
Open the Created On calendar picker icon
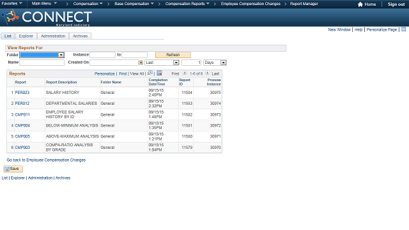[x=141, y=63]
